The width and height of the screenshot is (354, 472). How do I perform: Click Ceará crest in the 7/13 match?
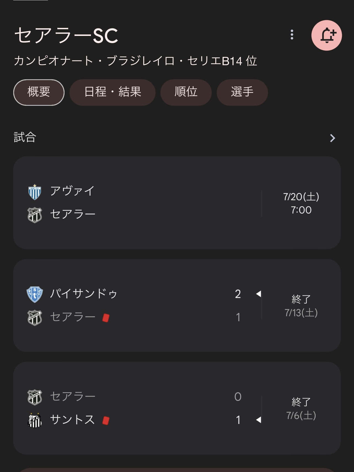(35, 318)
